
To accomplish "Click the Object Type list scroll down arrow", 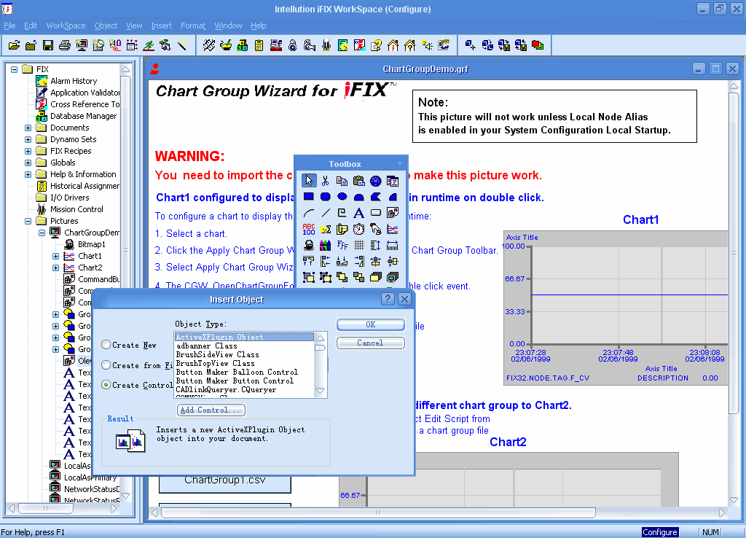I will tap(321, 391).
